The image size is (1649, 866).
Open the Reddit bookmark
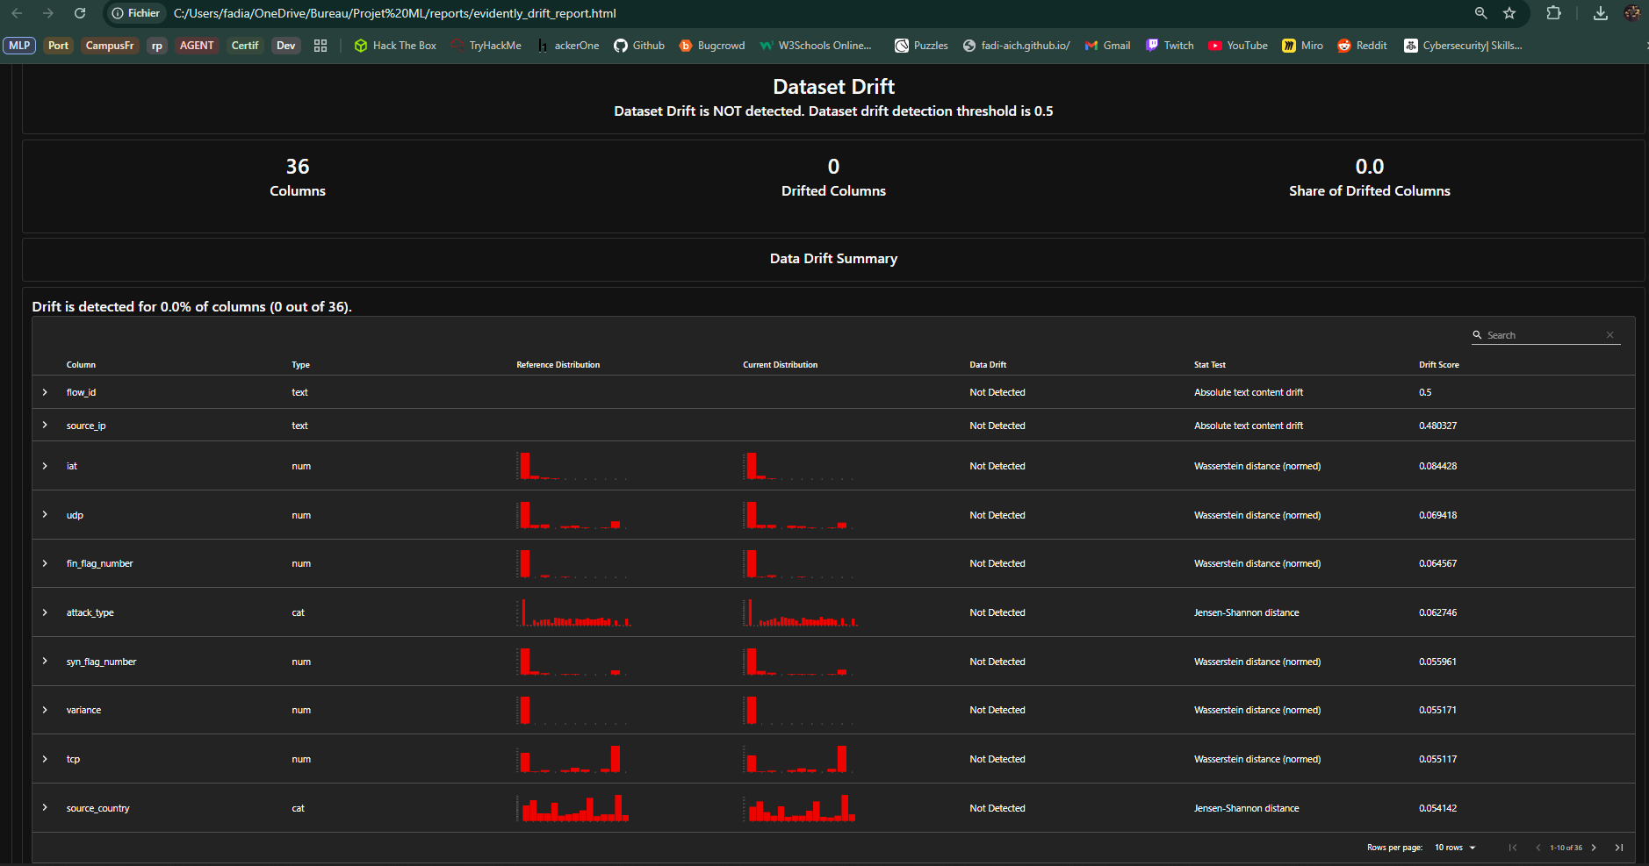(1362, 46)
